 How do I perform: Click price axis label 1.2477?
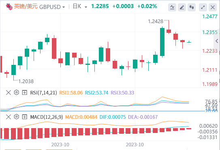210,17
